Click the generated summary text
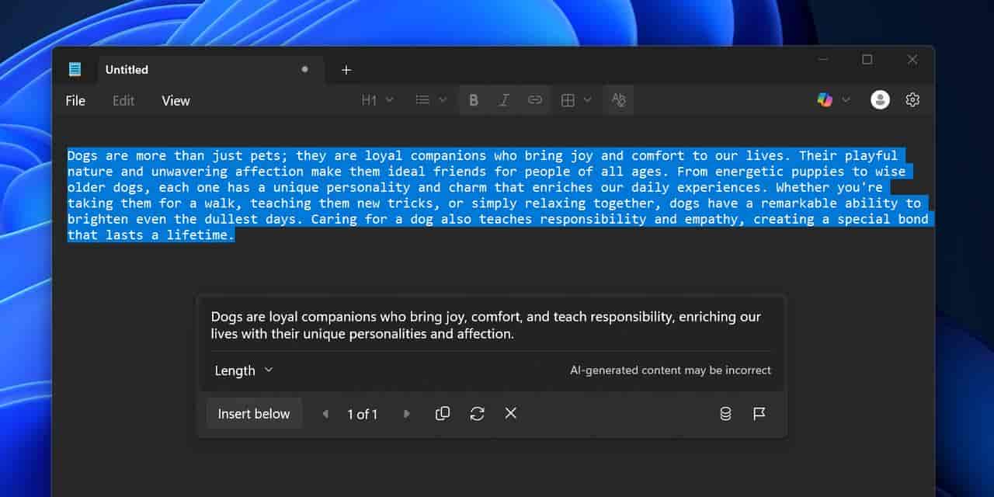994x497 pixels. click(x=486, y=325)
